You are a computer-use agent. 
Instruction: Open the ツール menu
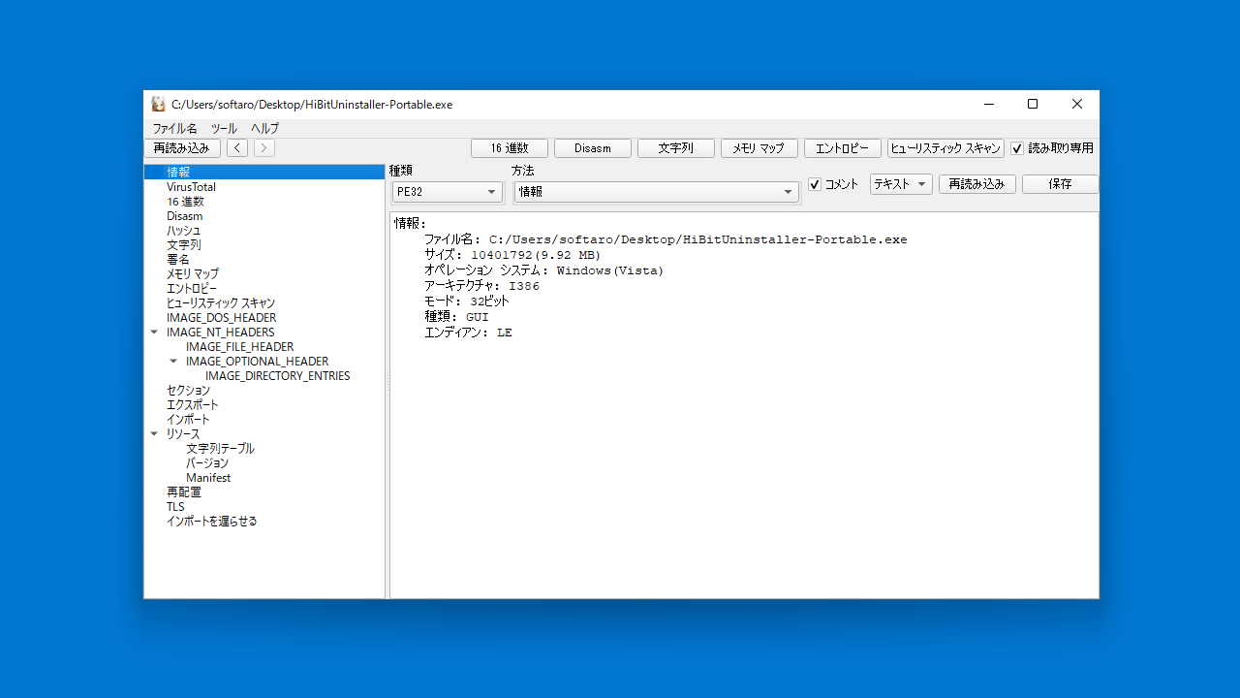[x=224, y=128]
